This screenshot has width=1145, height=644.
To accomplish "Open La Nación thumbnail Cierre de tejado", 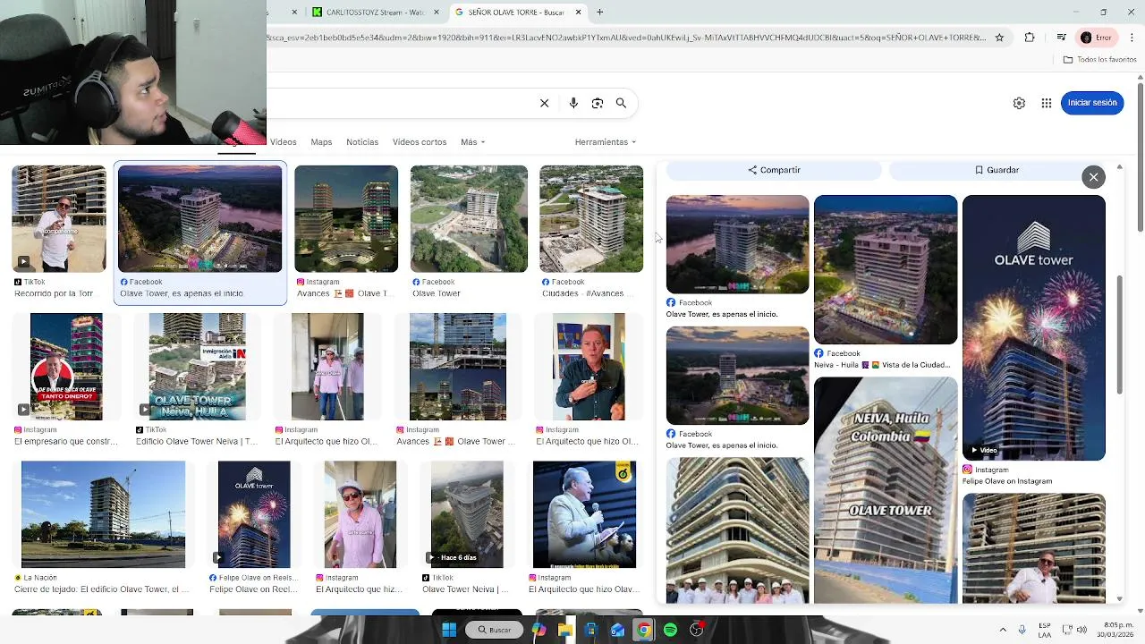I will 103,514.
